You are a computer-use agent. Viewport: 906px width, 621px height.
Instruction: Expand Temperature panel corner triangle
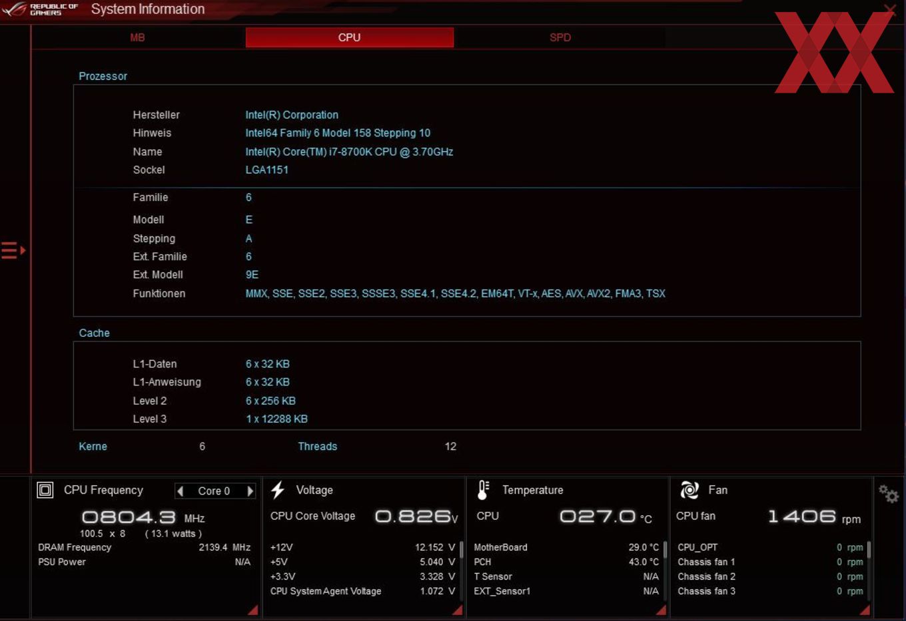[661, 610]
